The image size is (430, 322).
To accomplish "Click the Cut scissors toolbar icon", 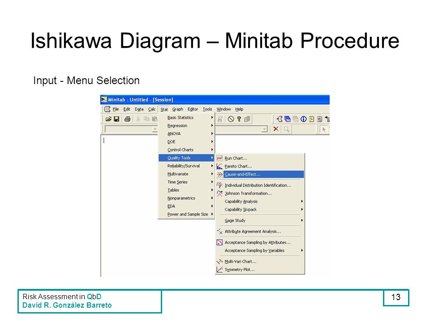I will pyautogui.click(x=138, y=119).
